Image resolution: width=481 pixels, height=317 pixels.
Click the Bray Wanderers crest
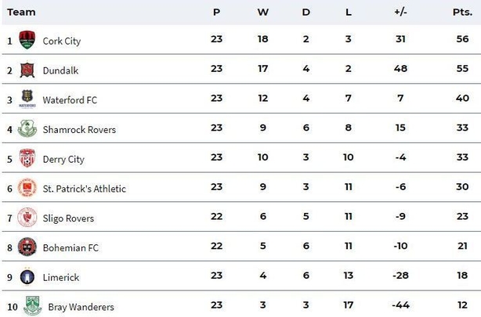coord(33,306)
